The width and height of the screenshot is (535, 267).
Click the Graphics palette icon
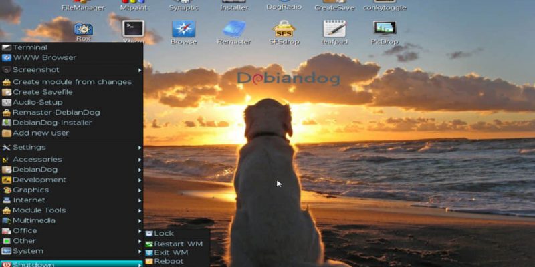pos(7,190)
